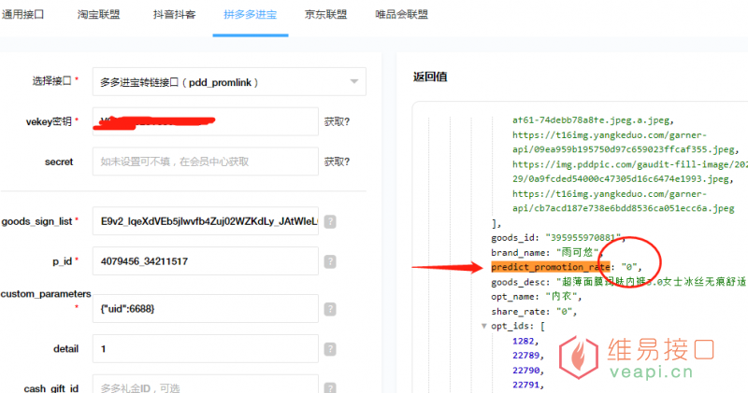Open help icon beside p_id field
748x393 pixels.
click(x=330, y=261)
